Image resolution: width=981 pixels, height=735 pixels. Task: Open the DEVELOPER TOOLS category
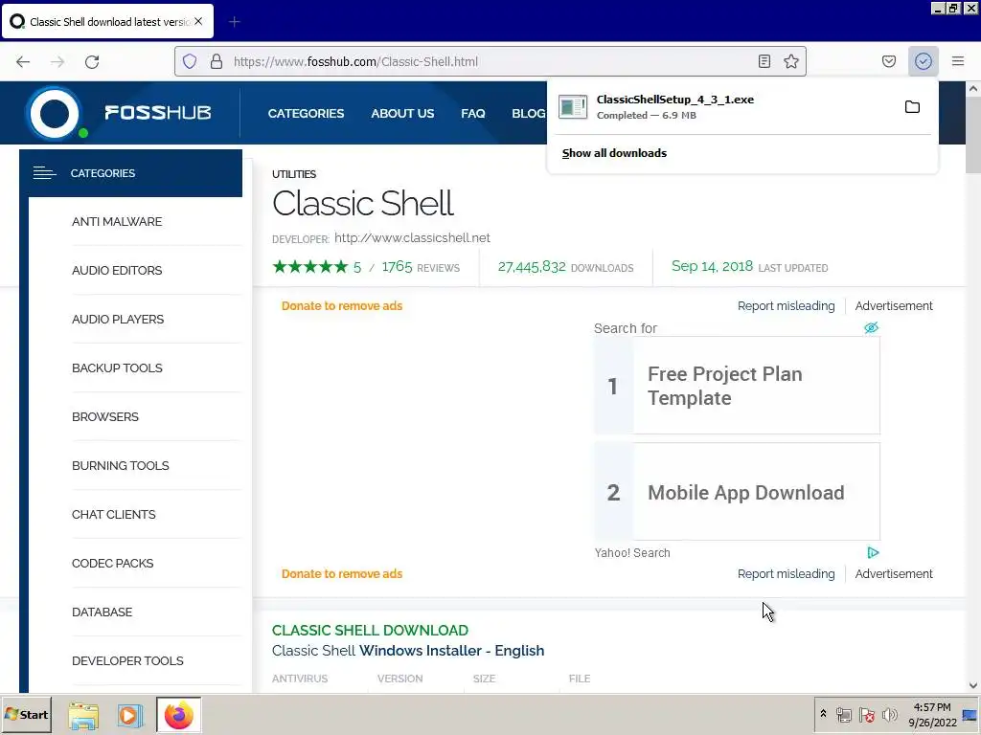[127, 660]
